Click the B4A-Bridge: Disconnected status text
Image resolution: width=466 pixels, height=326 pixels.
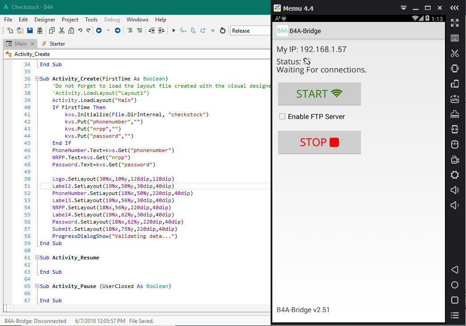coord(35,321)
